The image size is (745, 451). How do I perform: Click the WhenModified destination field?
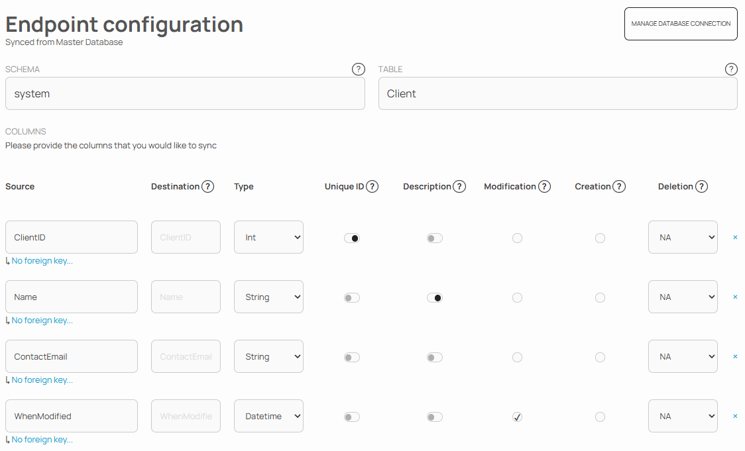[186, 416]
